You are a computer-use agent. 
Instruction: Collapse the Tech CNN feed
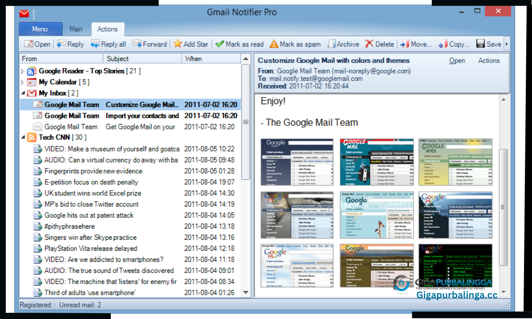pos(23,137)
